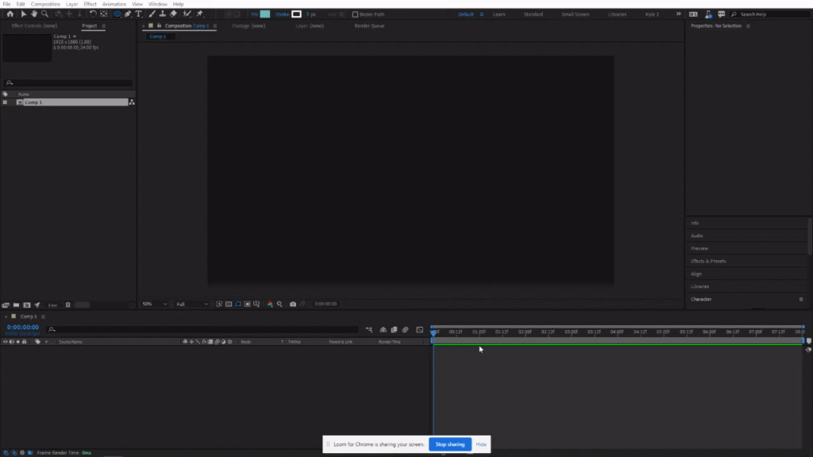Viewport: 813px width, 457px height.
Task: Click the frame blending icon in timeline
Action: click(394, 329)
